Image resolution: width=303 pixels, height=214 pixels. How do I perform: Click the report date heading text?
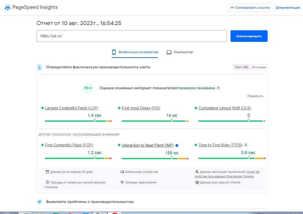click(x=79, y=23)
